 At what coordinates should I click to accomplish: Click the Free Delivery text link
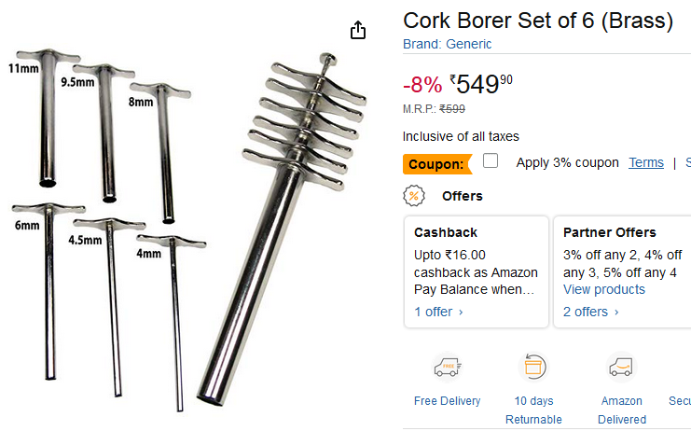(x=448, y=401)
